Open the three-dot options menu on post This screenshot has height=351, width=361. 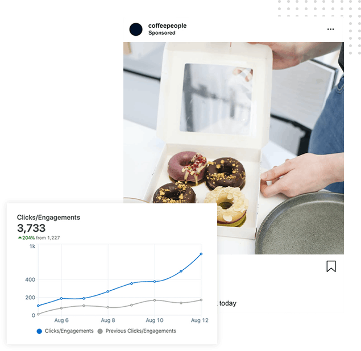330,29
